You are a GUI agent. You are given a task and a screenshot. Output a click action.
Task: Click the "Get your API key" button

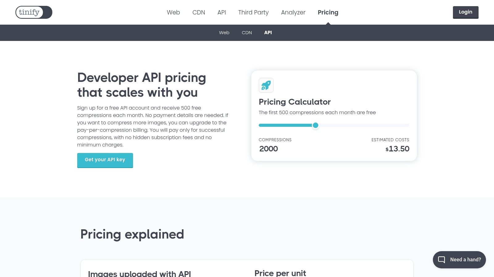105,160
